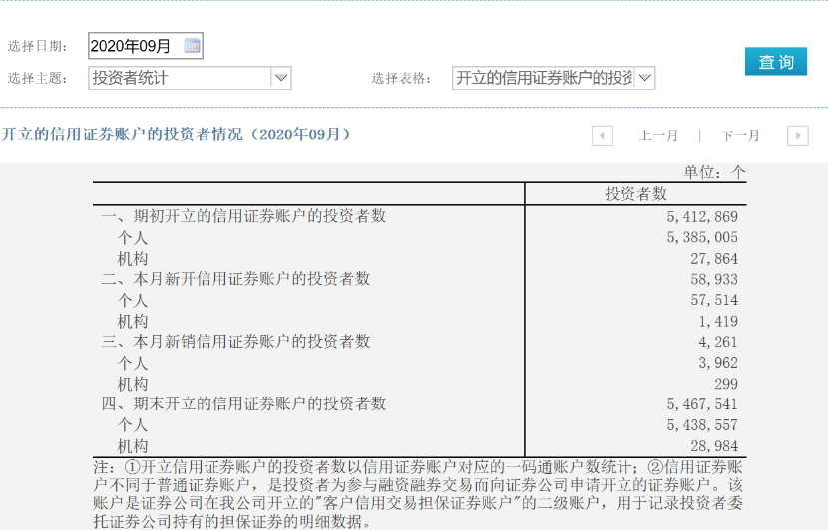
Task: Click the 单位：个 unit label
Action: tap(714, 172)
